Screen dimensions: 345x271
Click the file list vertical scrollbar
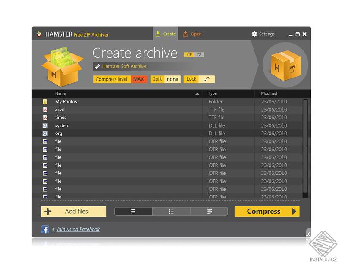305,148
